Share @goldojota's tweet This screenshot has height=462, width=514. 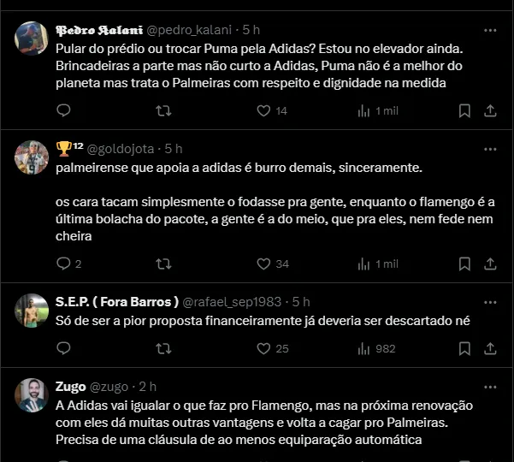coord(491,264)
